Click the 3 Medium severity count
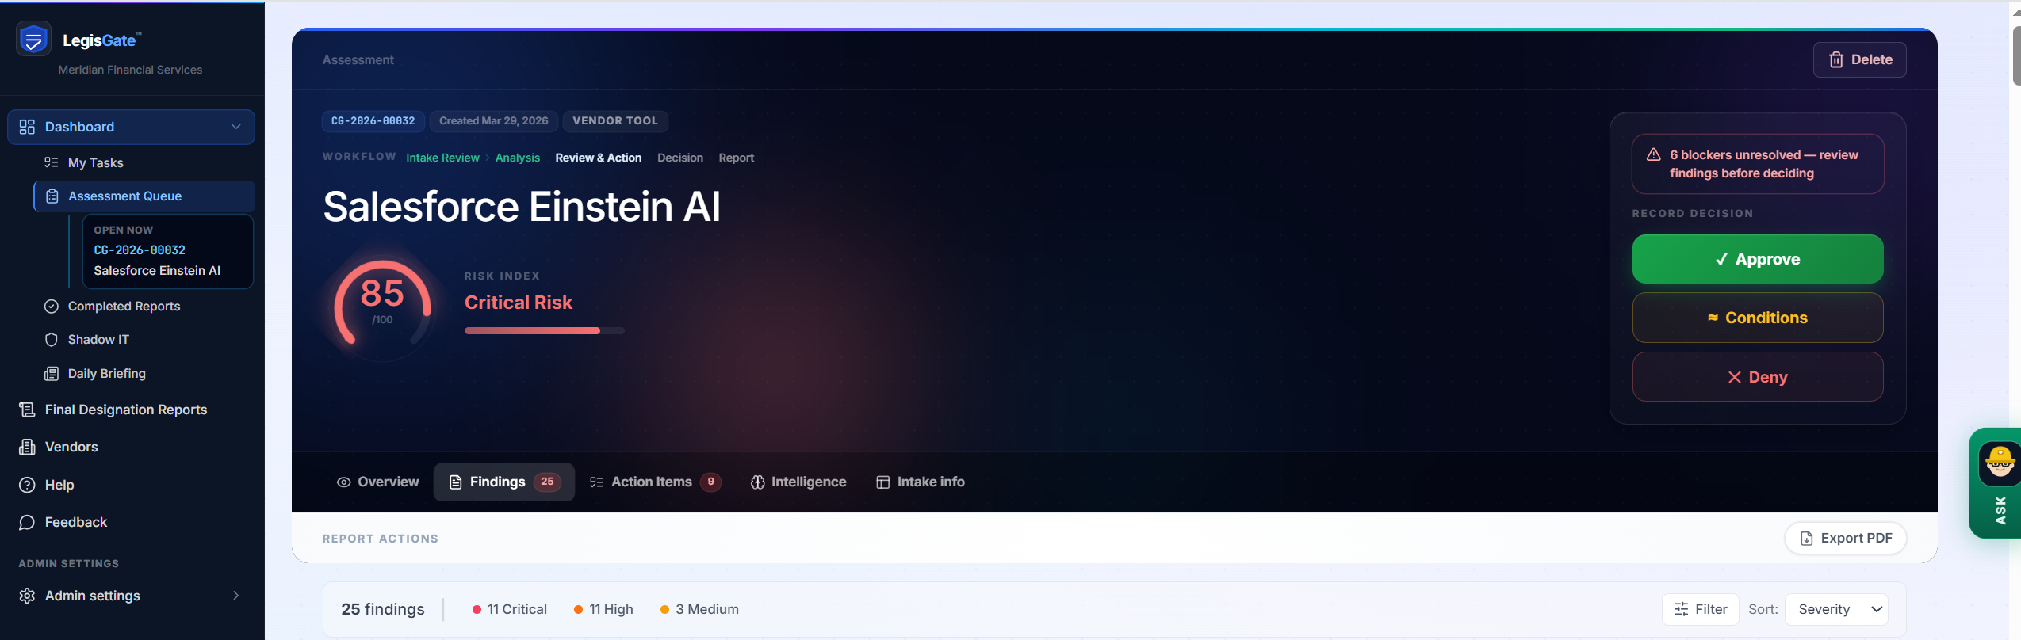Image resolution: width=2021 pixels, height=640 pixels. point(699,609)
